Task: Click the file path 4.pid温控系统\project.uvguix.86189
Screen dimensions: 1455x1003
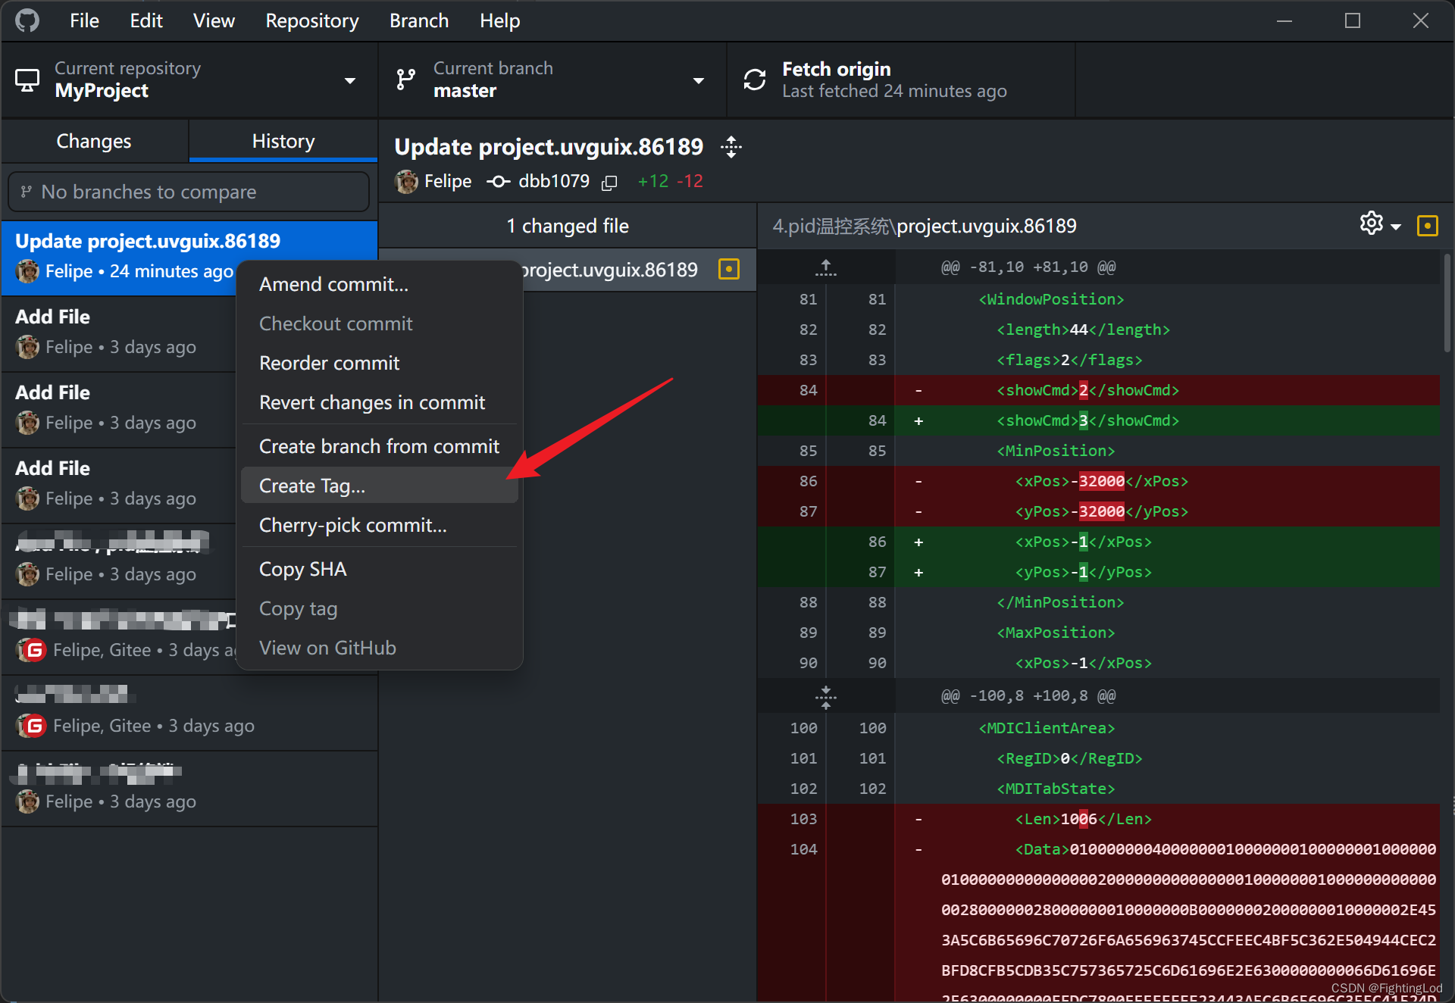Action: [925, 226]
